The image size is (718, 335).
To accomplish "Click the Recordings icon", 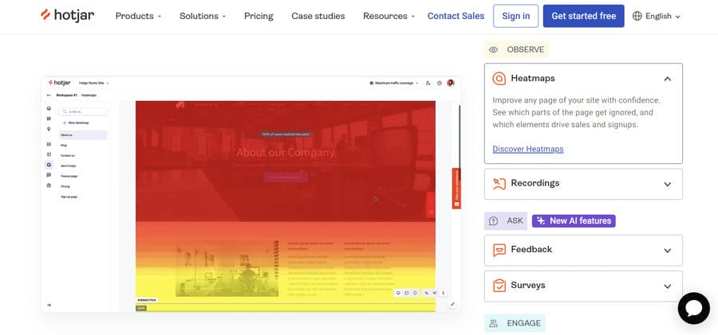I will click(499, 184).
